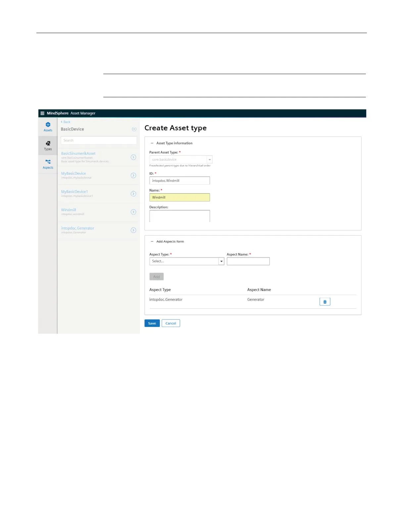394x525 pixels.
Task: Open Windmill type with its arrow icon
Action: [x=133, y=212]
